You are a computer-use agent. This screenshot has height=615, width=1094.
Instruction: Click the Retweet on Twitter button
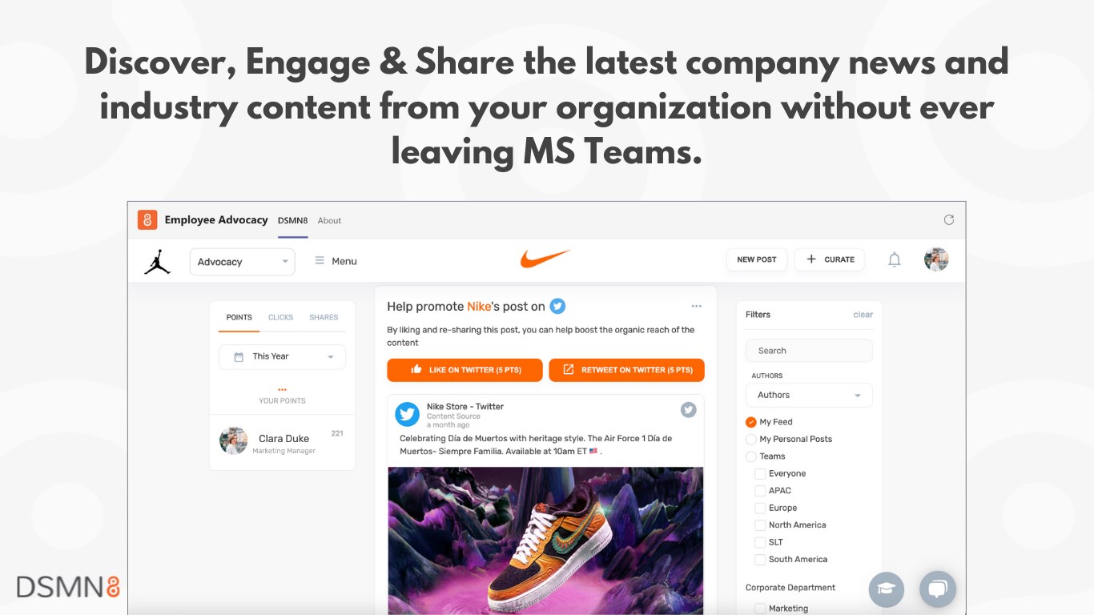pos(626,370)
